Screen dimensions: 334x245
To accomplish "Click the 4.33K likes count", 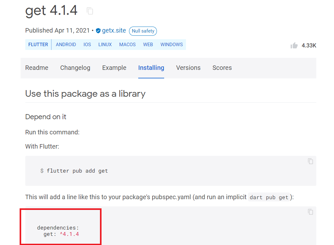I will point(309,46).
